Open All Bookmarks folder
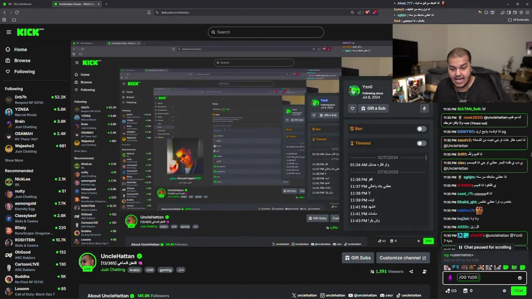The image size is (532, 299). (518, 20)
